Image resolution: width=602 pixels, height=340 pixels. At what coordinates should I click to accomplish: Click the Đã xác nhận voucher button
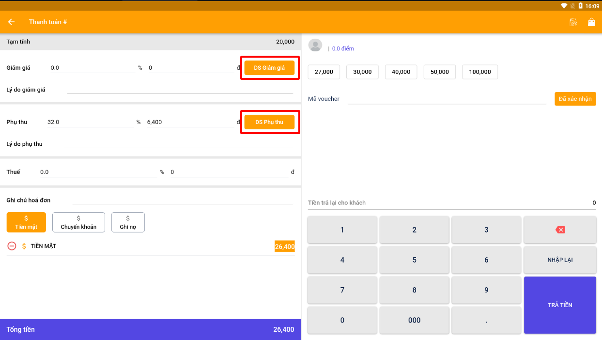click(575, 99)
